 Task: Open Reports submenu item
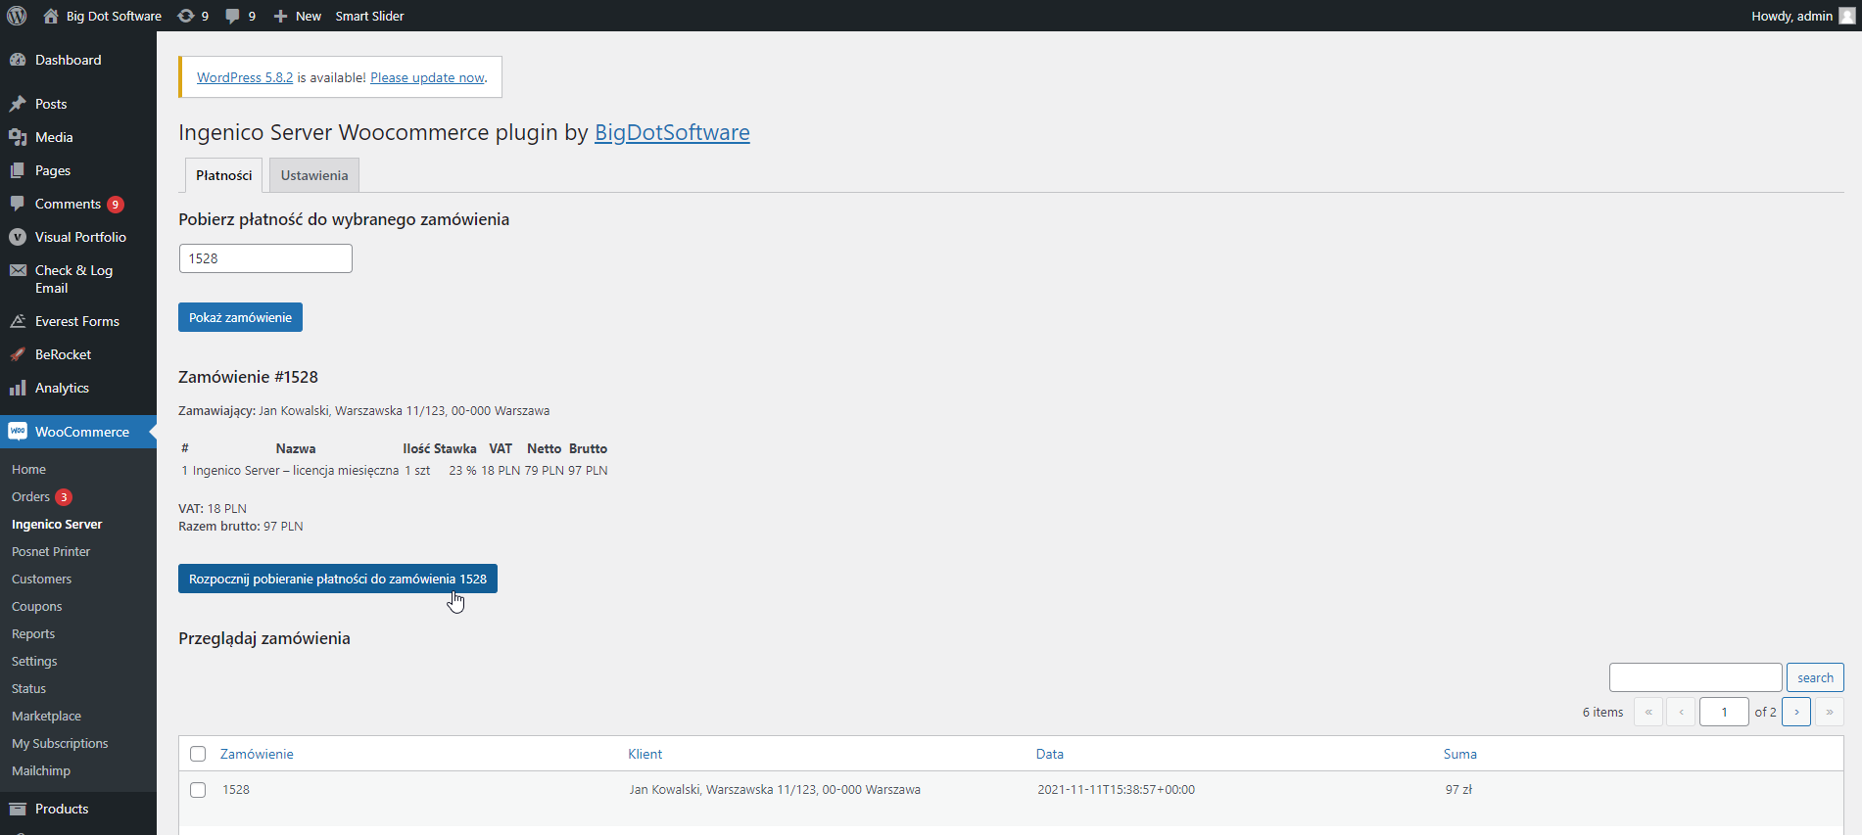33,634
